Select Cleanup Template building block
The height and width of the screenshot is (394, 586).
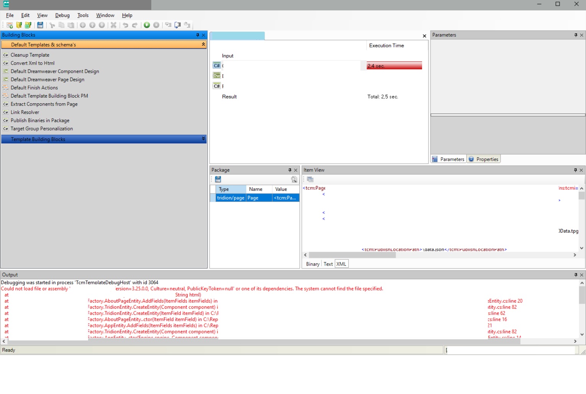coord(30,55)
